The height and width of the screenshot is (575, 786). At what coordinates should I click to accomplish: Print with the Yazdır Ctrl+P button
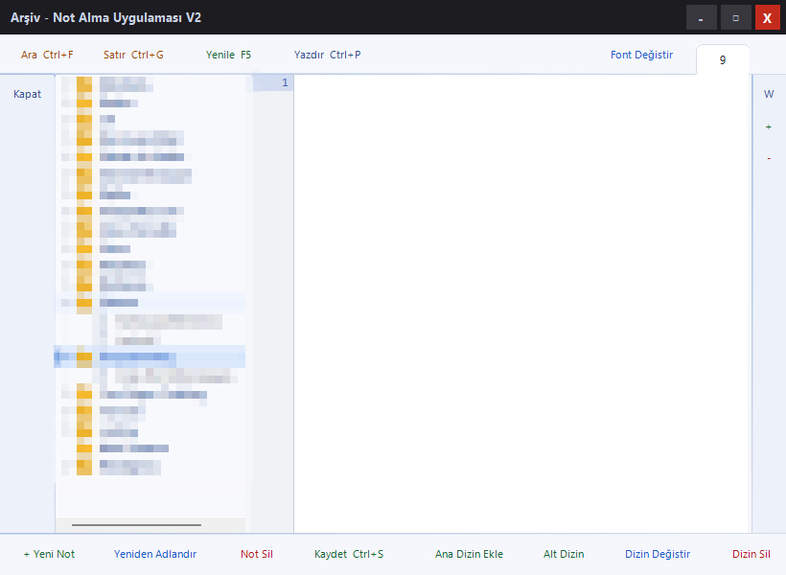point(327,55)
